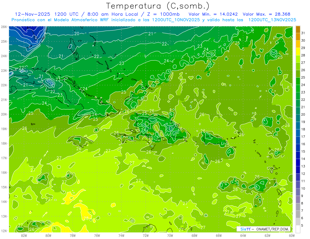
Task: Click the color scale value 10
Action: [x=303, y=188]
